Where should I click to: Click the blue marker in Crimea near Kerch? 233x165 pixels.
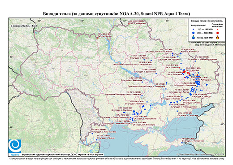[182, 143]
